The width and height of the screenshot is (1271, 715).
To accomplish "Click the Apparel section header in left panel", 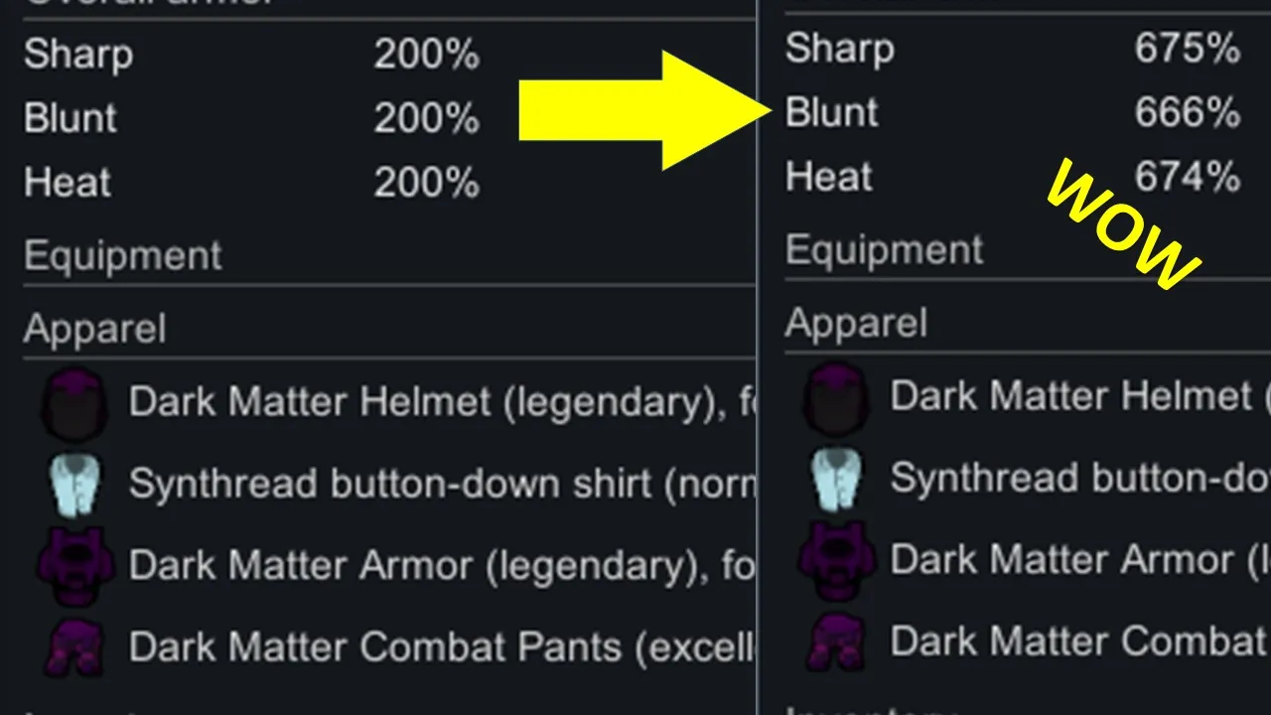I will [95, 330].
